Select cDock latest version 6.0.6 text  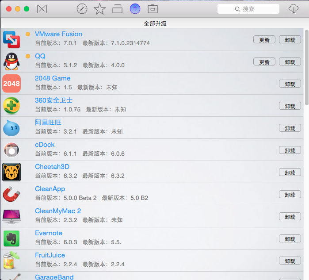point(118,153)
